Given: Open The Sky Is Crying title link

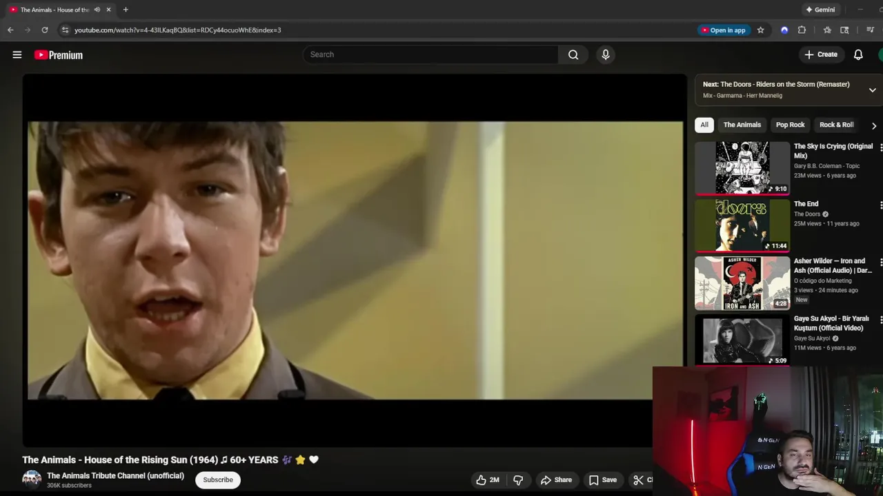Looking at the screenshot, I should click(833, 151).
